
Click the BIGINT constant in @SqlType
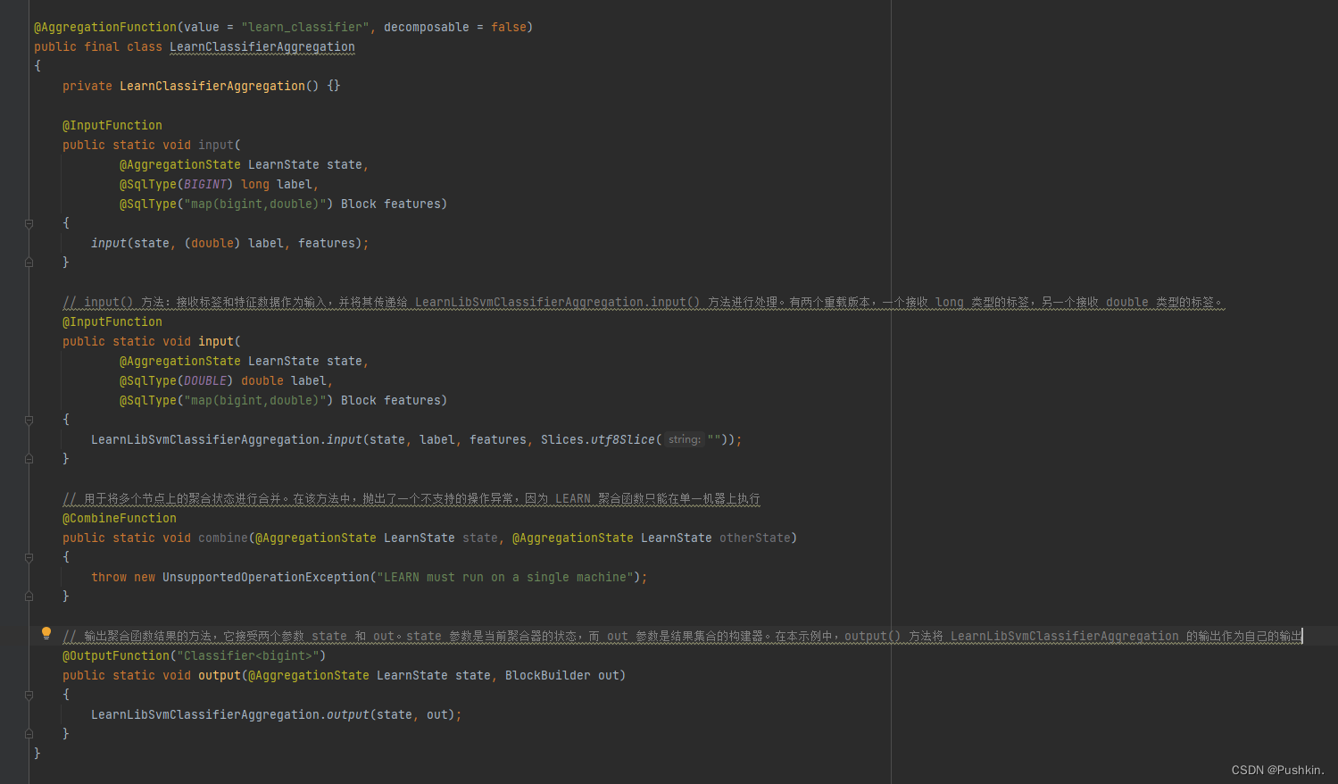[205, 185]
